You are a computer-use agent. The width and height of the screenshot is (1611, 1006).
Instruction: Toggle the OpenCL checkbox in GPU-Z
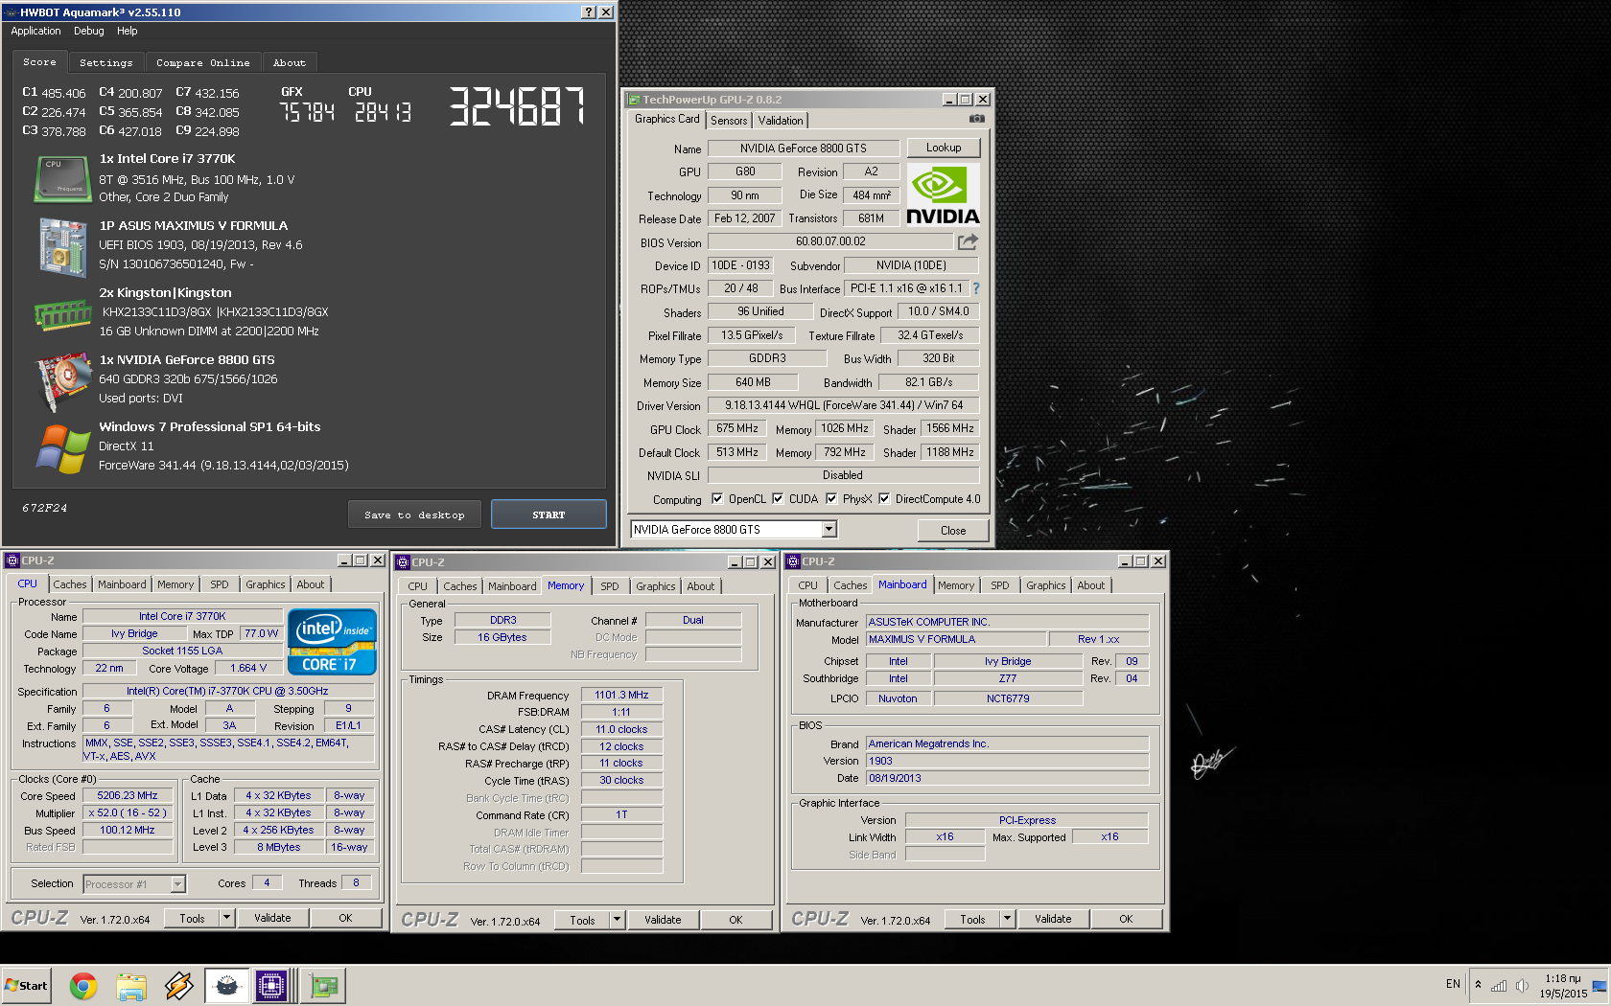click(x=717, y=498)
